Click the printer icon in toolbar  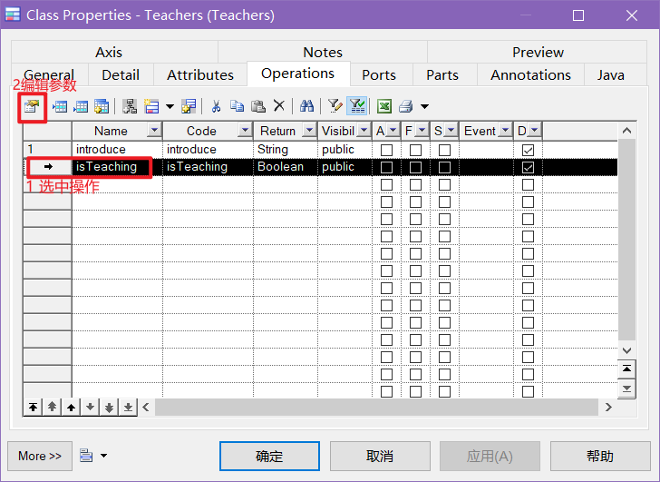405,106
